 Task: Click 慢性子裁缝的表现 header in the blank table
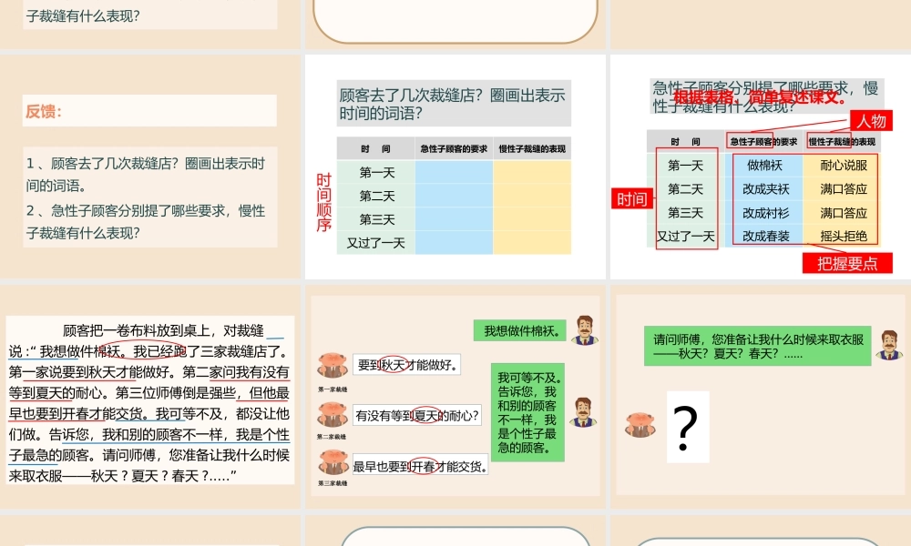pos(532,148)
